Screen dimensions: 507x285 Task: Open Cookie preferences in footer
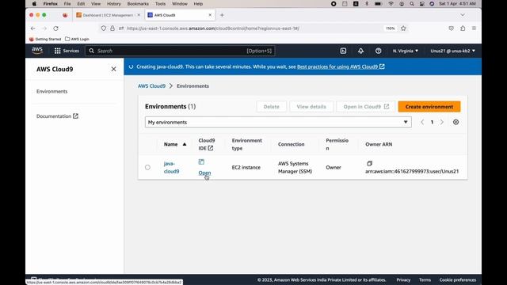pyautogui.click(x=458, y=279)
